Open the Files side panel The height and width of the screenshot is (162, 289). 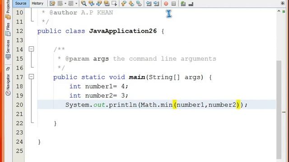pos(8,29)
